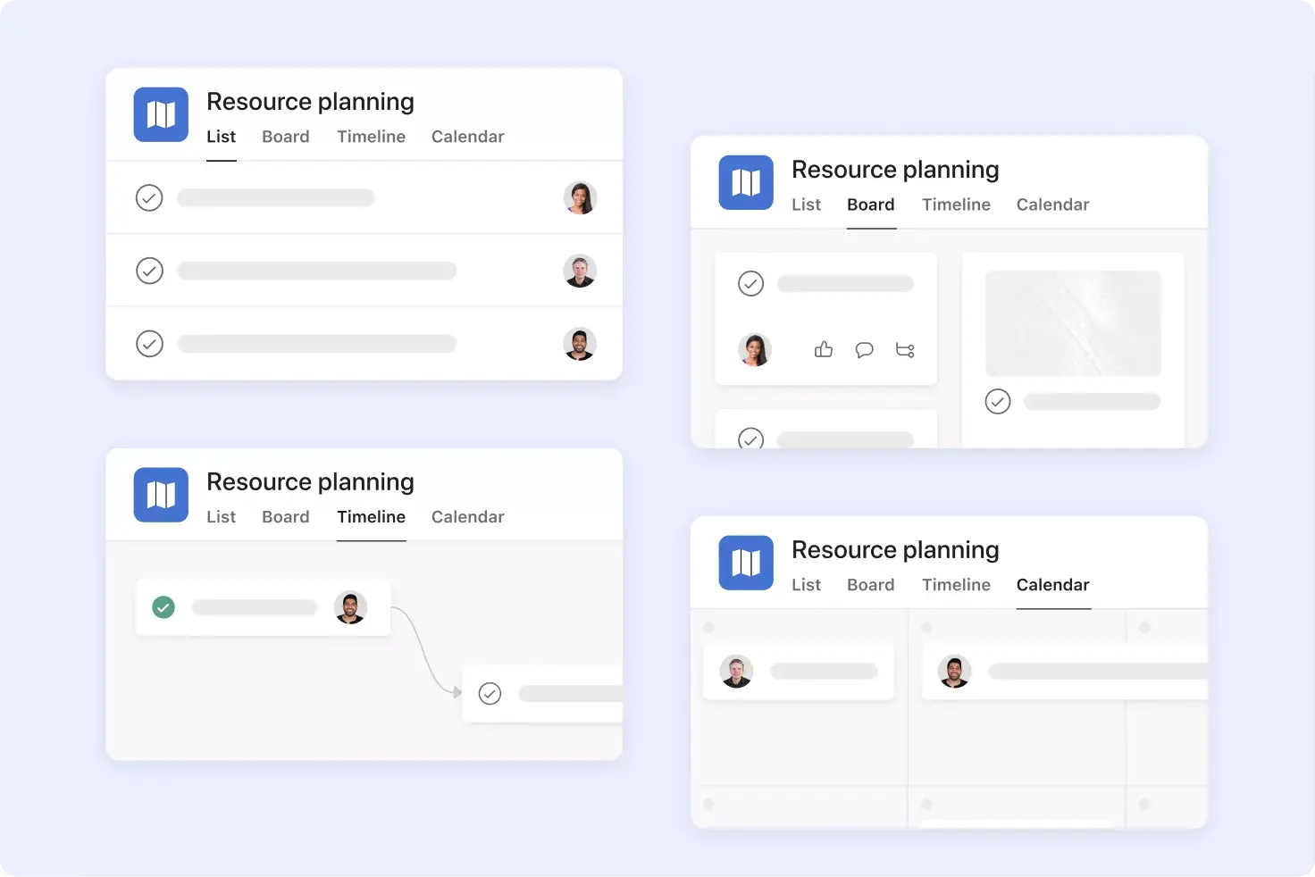This screenshot has width=1315, height=877.
Task: Click the green completed check in Timeline view
Action: coord(163,607)
